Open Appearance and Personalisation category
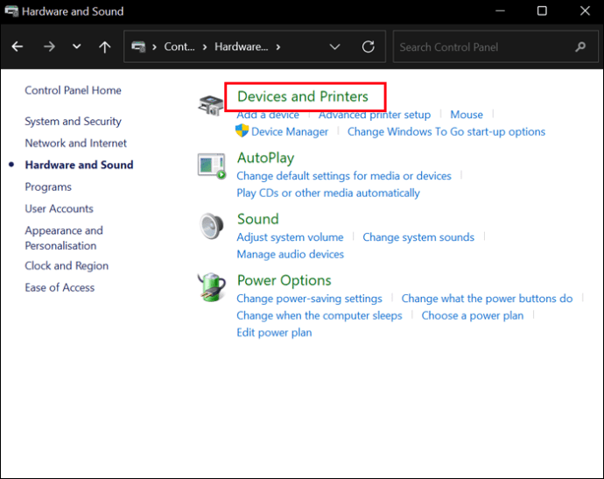The height and width of the screenshot is (479, 604). point(64,238)
